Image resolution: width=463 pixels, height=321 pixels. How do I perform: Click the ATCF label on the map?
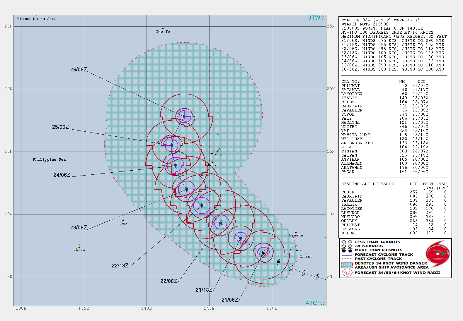315,303
